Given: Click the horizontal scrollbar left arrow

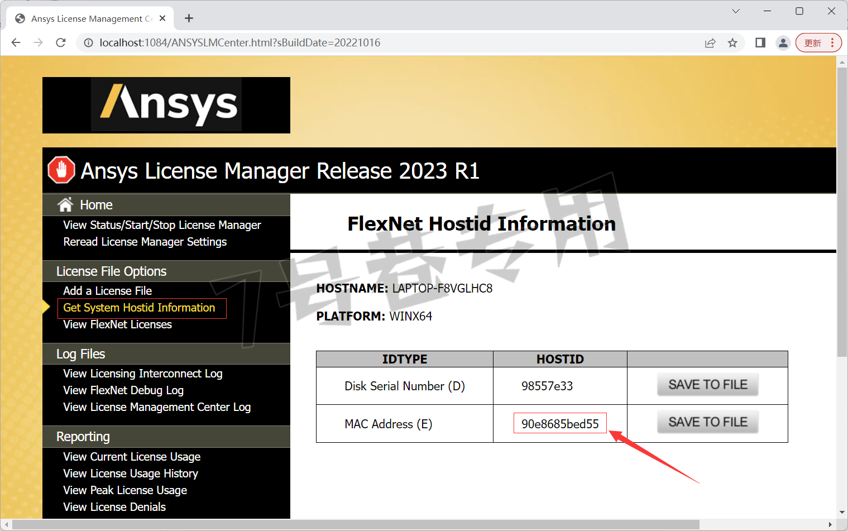Looking at the screenshot, I should 6,525.
